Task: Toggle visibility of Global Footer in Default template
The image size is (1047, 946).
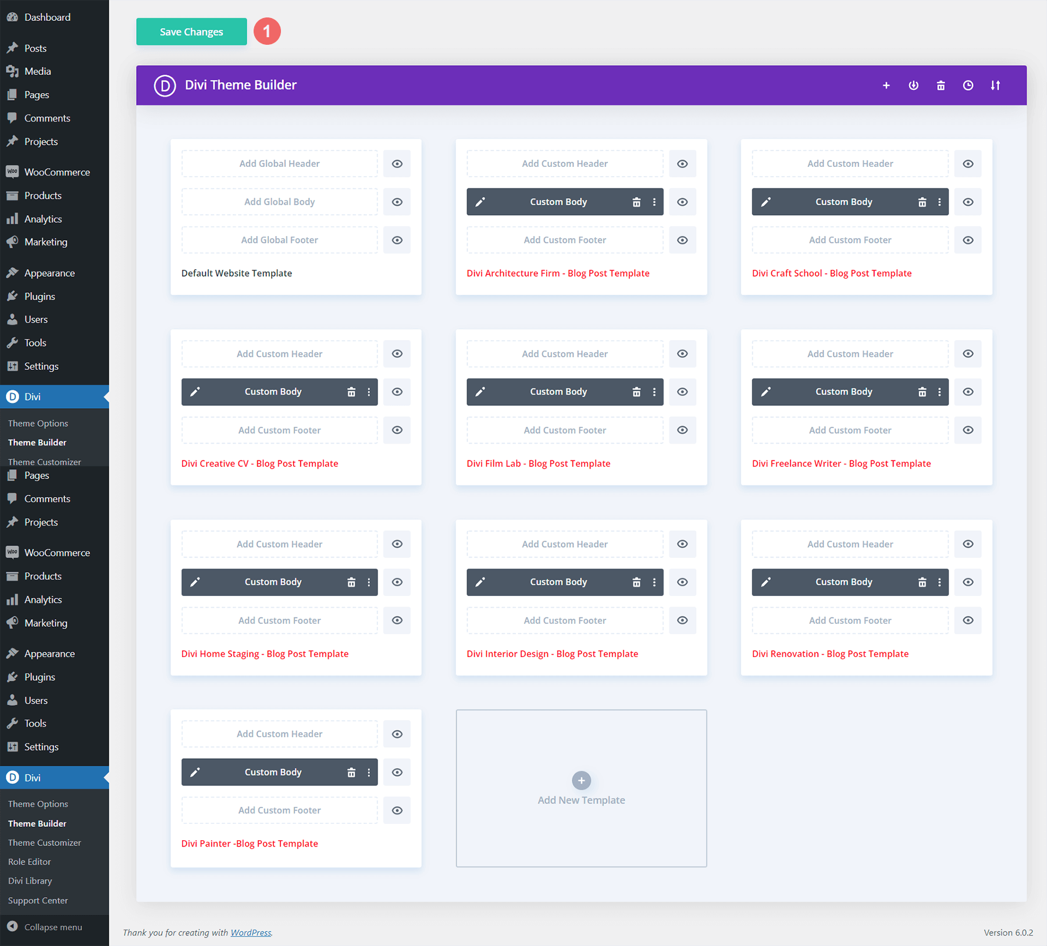Action: click(x=397, y=240)
